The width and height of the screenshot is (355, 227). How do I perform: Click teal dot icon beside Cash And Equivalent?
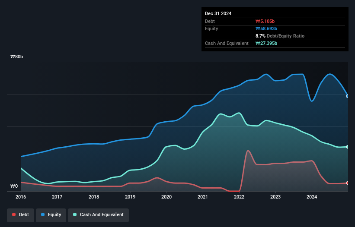[x=75, y=214]
